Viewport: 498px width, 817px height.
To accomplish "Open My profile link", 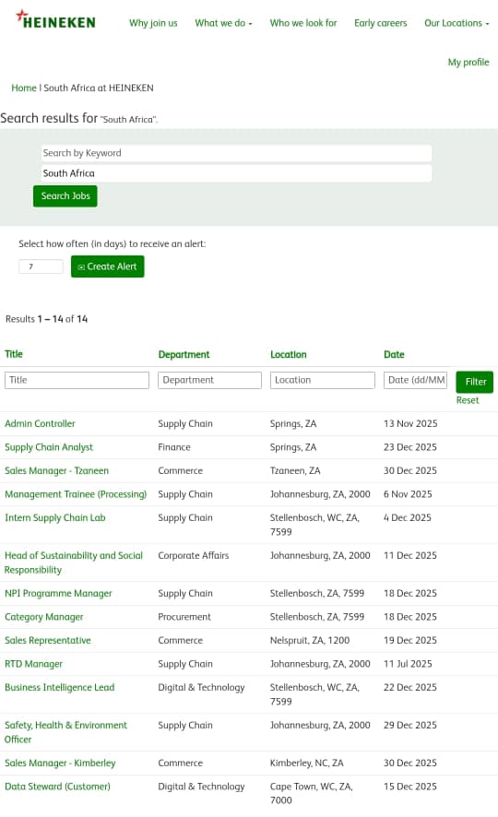I will click(468, 62).
